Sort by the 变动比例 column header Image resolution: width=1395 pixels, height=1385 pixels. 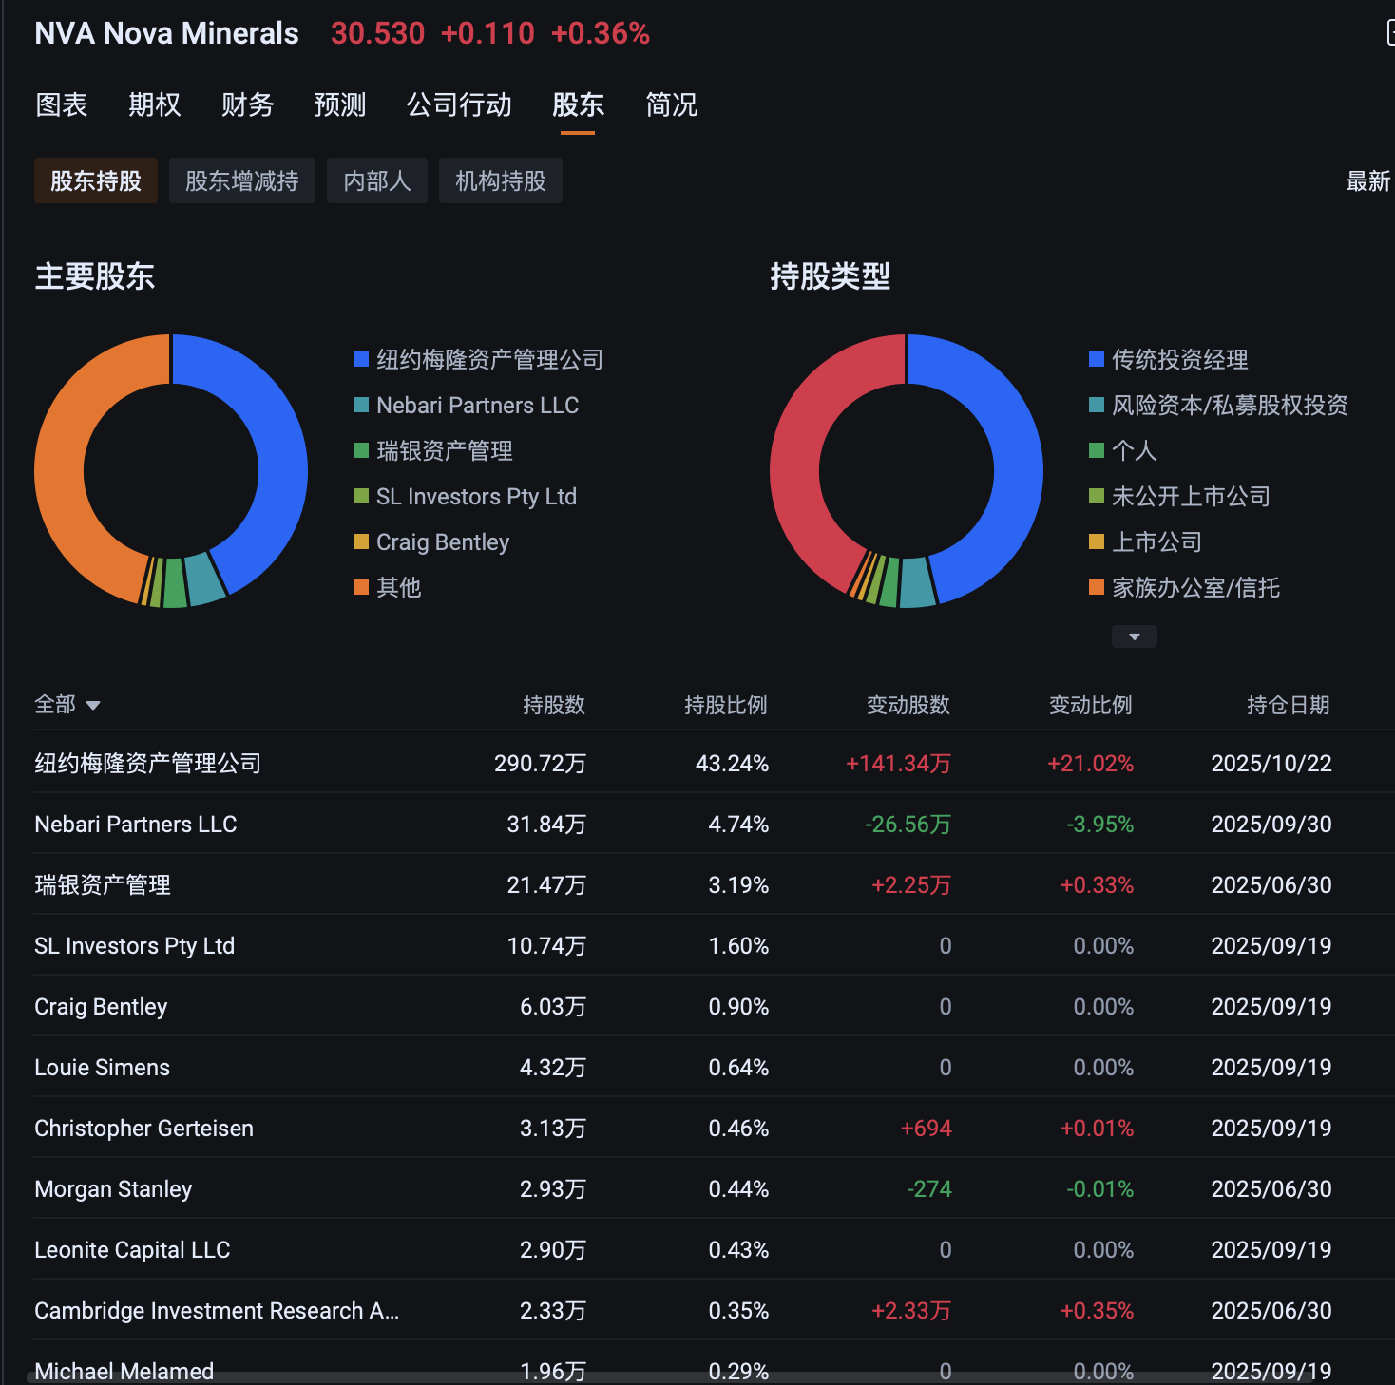tap(1091, 705)
